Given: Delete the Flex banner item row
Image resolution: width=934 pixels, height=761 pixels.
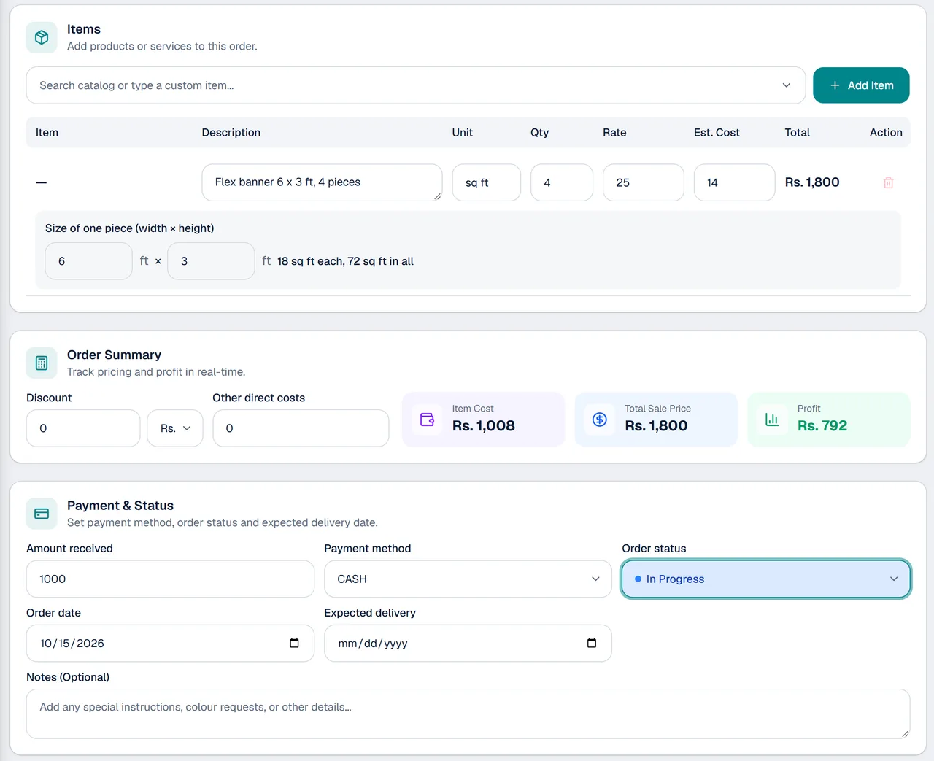Looking at the screenshot, I should coord(888,182).
